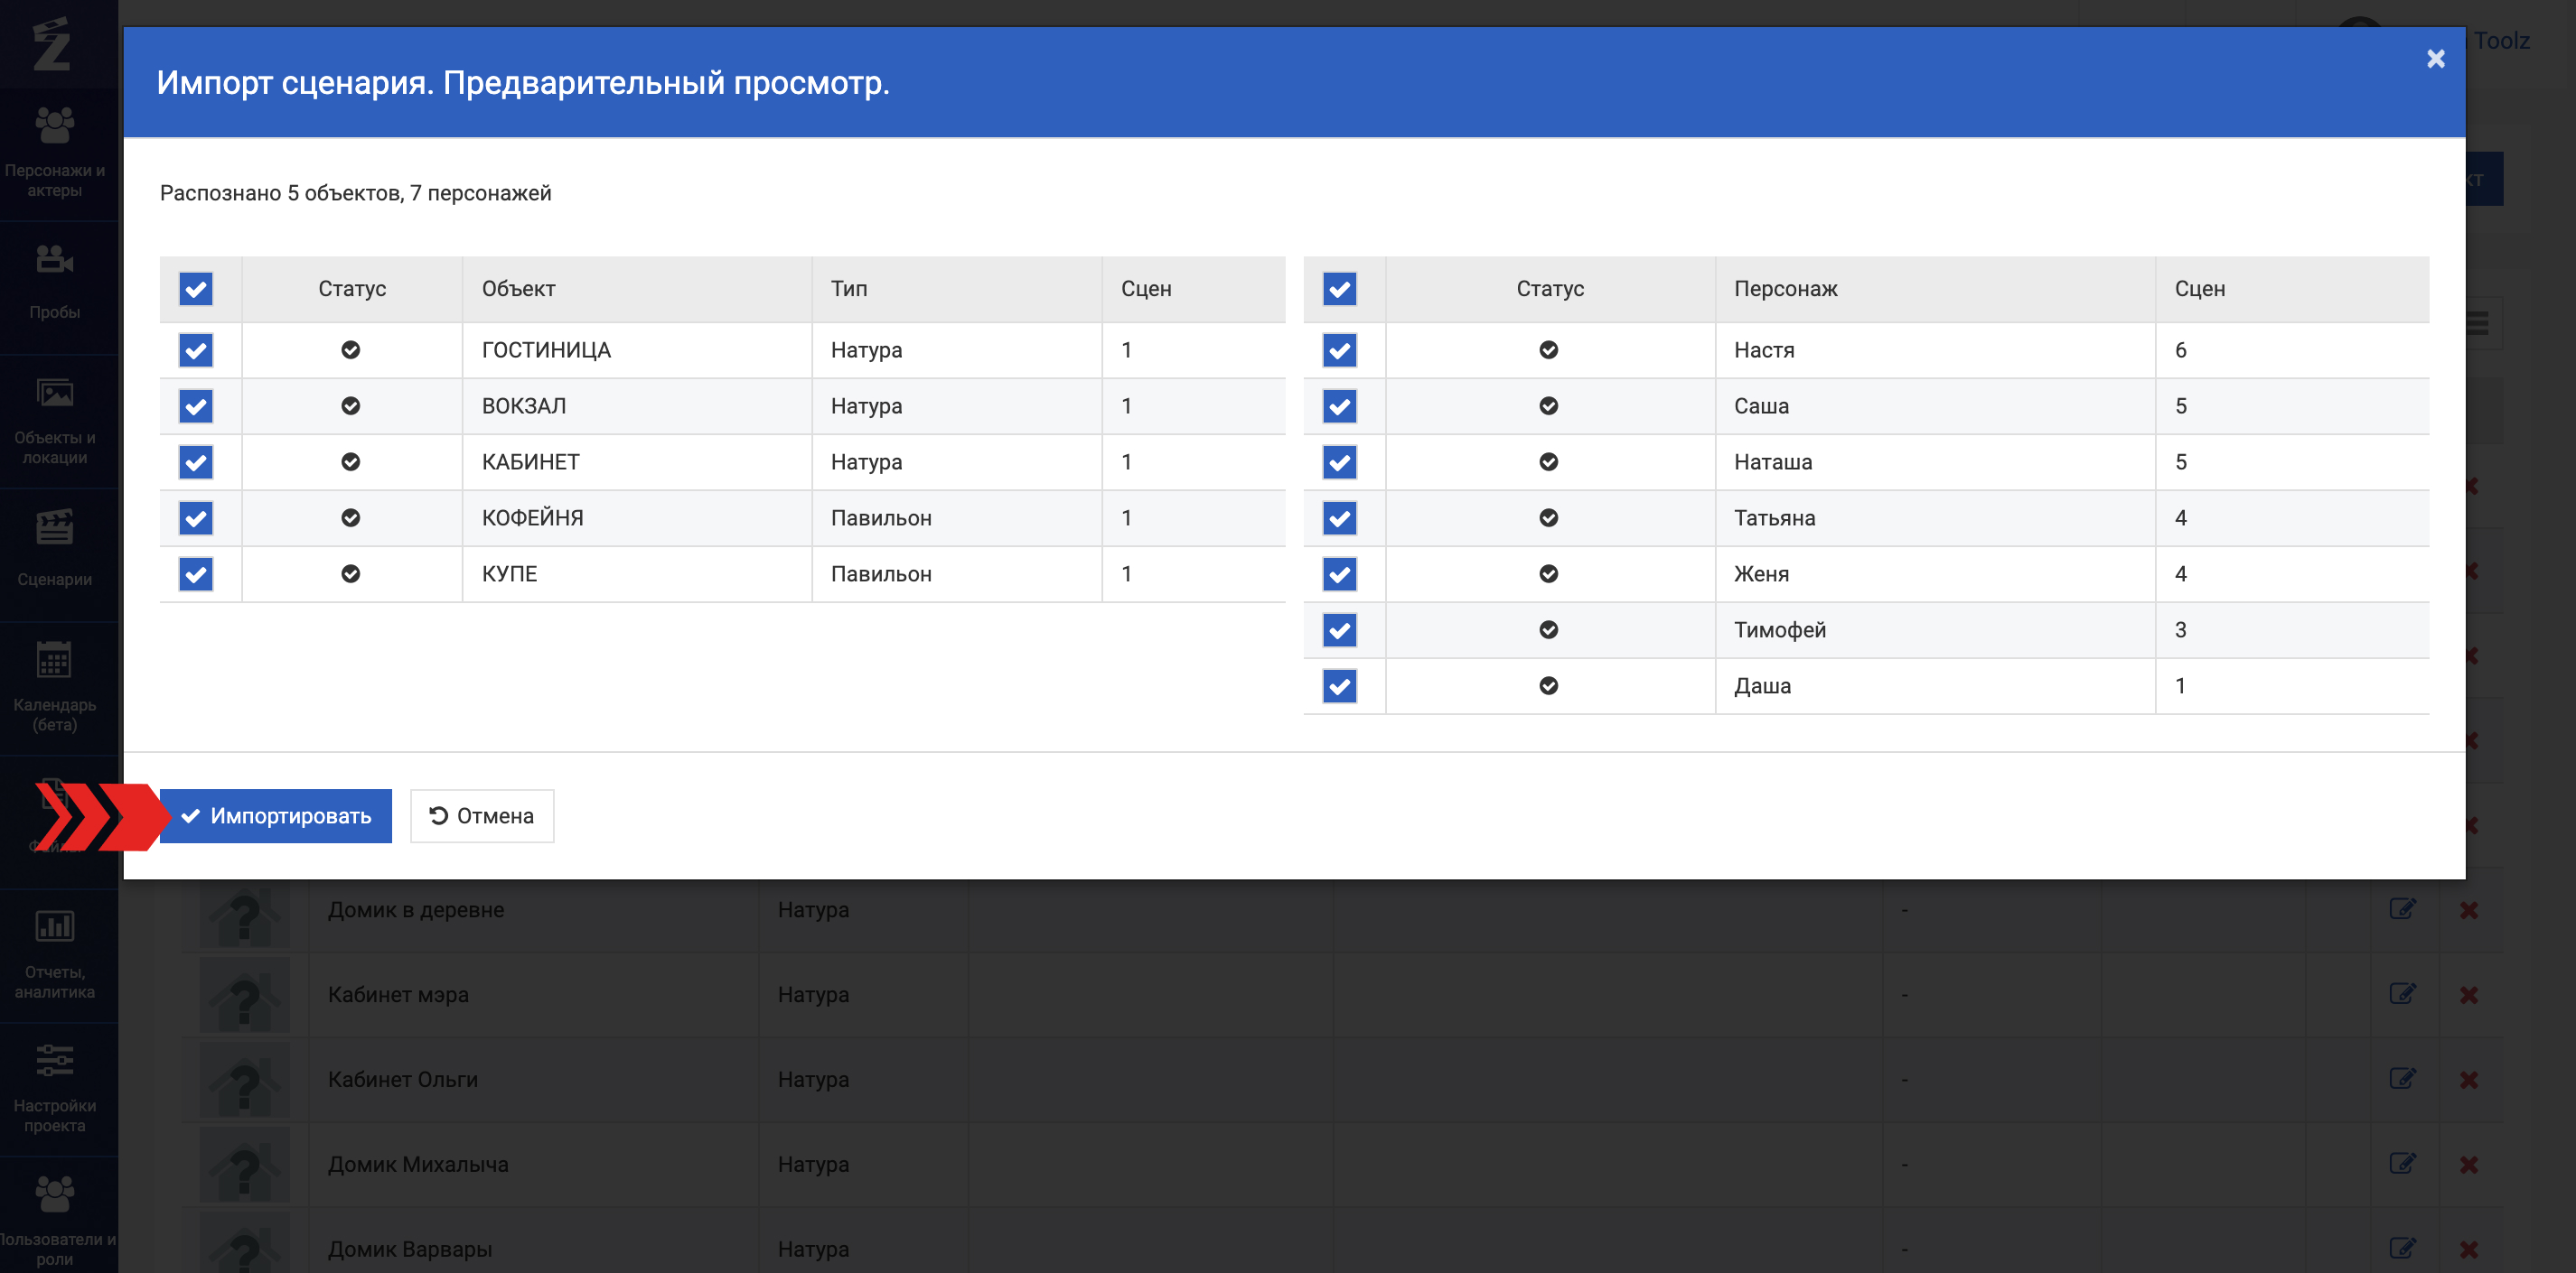This screenshot has height=1273, width=2576.
Task: Click status icon in Тимофей row
Action: coord(1548,629)
